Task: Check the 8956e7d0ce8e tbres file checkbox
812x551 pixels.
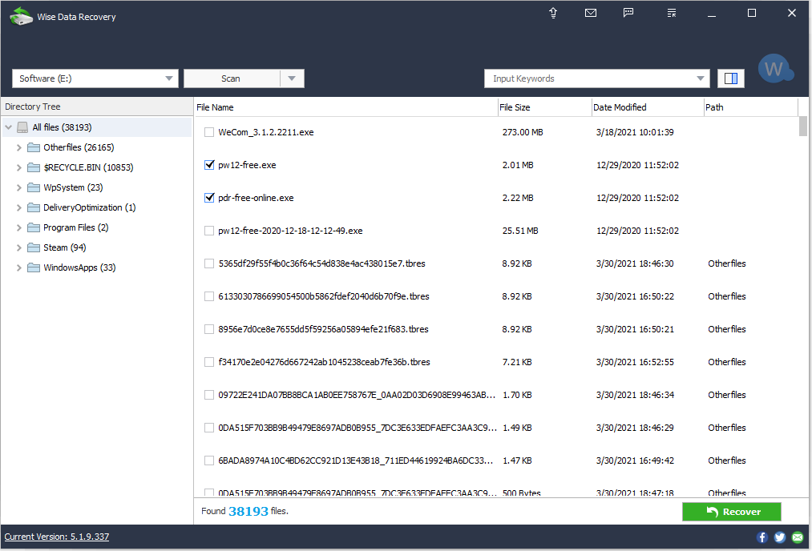Action: click(209, 329)
